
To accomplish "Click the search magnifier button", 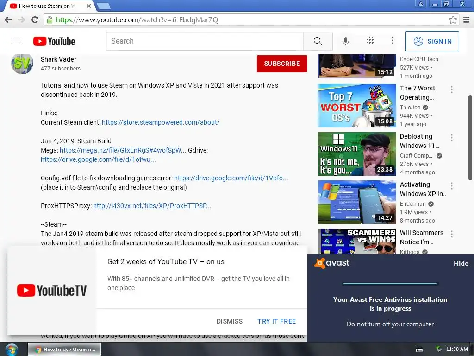I will 318,41.
